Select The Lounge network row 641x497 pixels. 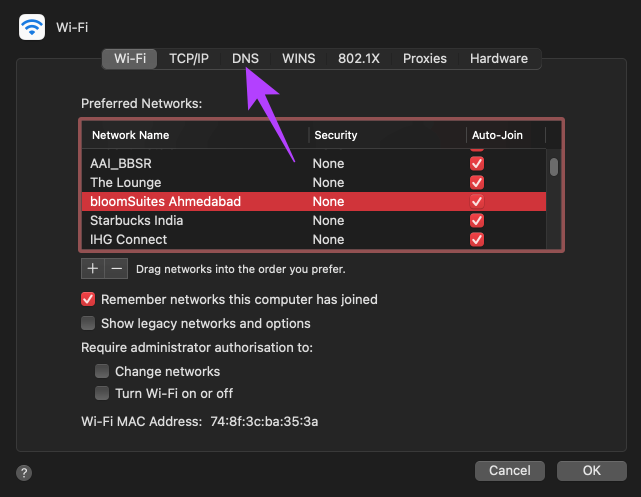[x=314, y=182]
